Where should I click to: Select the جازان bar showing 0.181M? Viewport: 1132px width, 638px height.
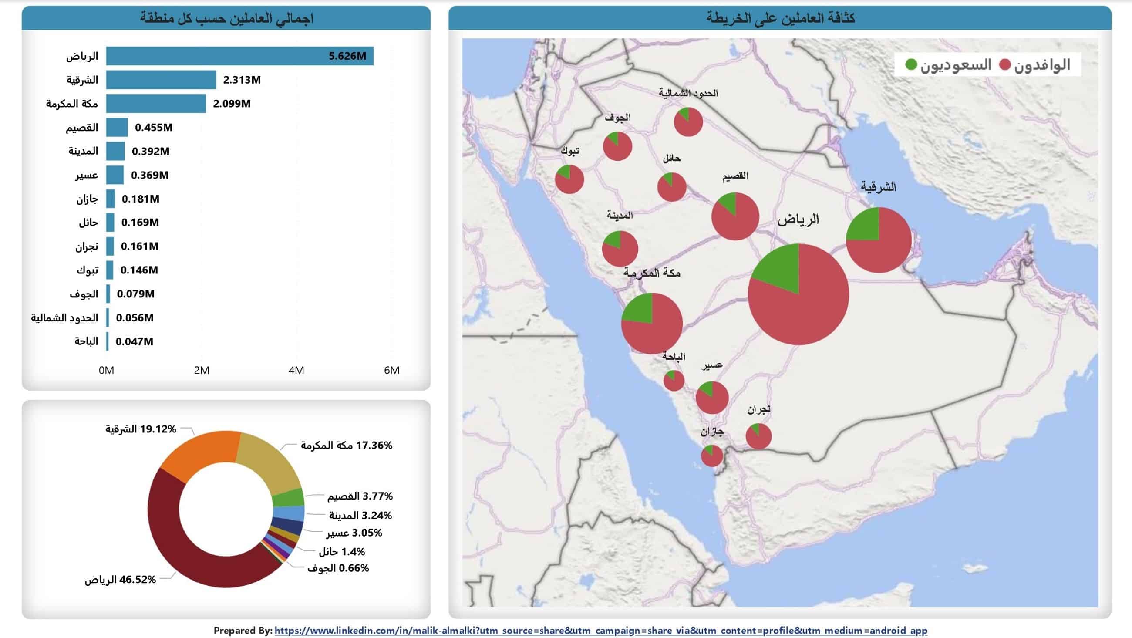pos(110,198)
